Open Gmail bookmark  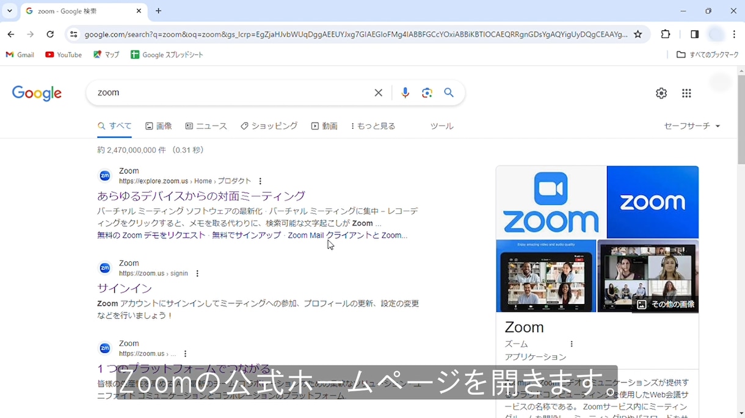(20, 55)
